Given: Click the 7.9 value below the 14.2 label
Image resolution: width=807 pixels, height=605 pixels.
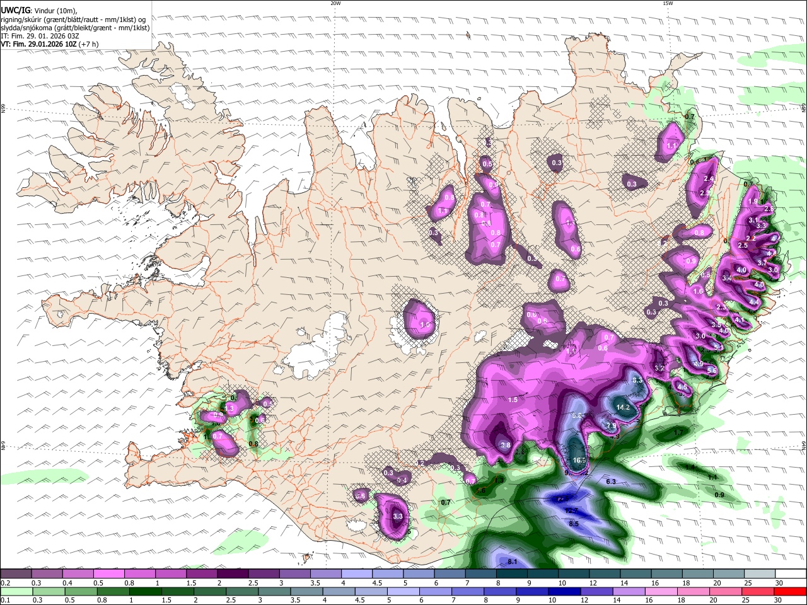Looking at the screenshot, I should (x=611, y=427).
